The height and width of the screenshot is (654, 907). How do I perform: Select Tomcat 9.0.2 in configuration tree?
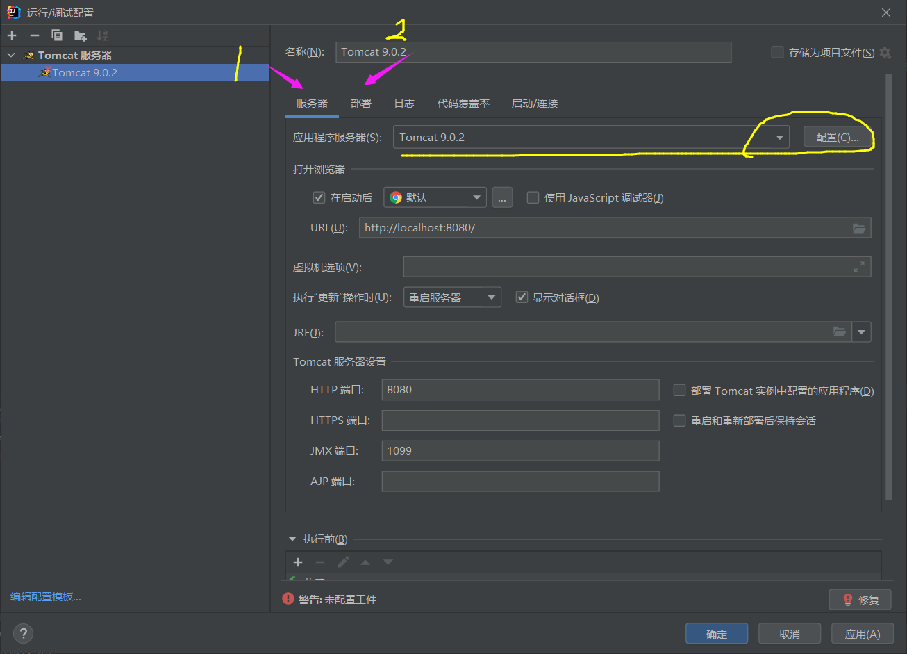[135, 72]
